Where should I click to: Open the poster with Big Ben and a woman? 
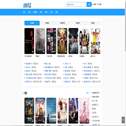(x=40, y=111)
